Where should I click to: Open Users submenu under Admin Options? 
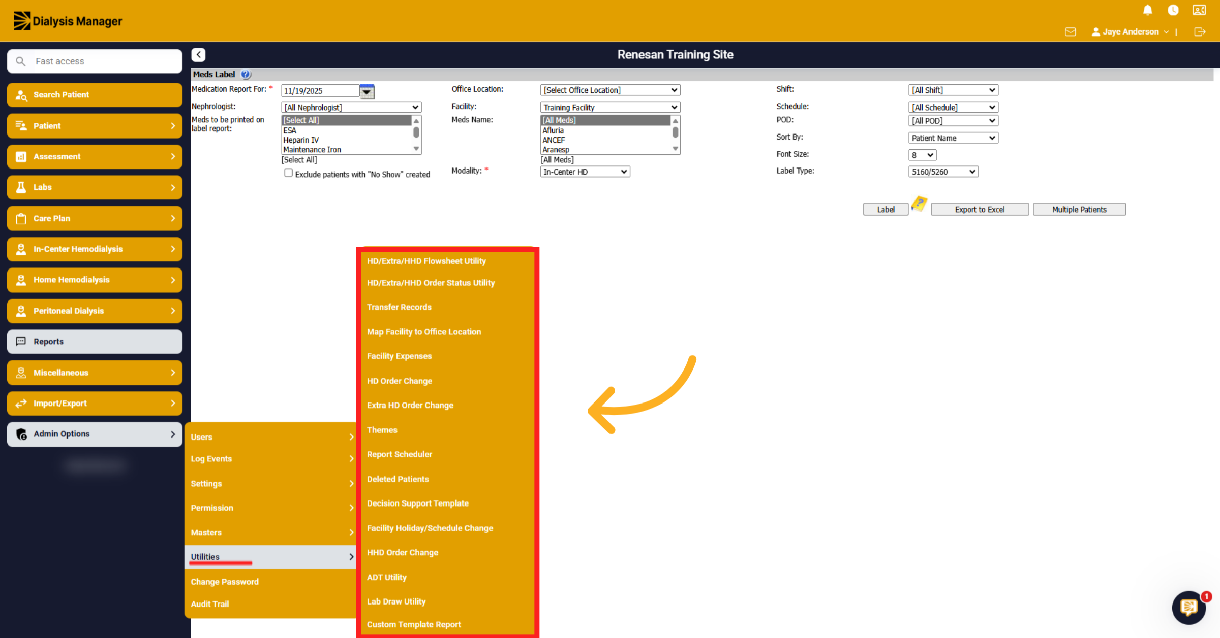(271, 437)
